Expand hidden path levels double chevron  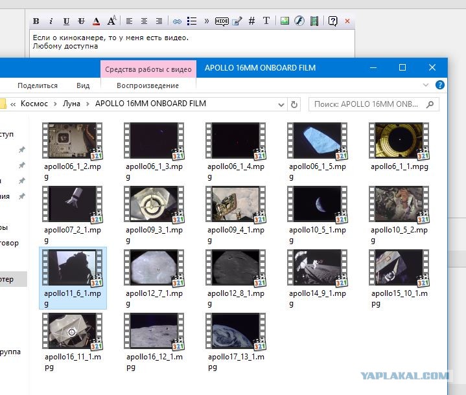[x=13, y=104]
